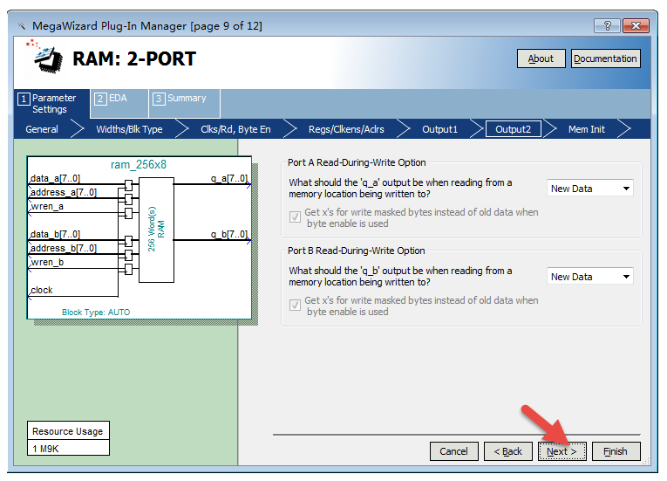The image size is (667, 481).
Task: Click the wren_b port label
Action: [47, 262]
